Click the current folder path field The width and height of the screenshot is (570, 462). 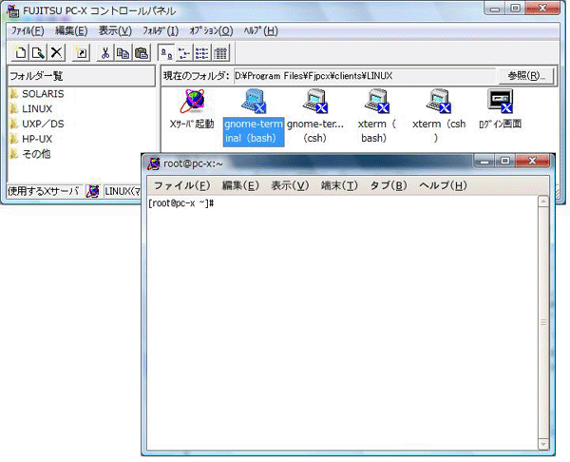point(365,76)
